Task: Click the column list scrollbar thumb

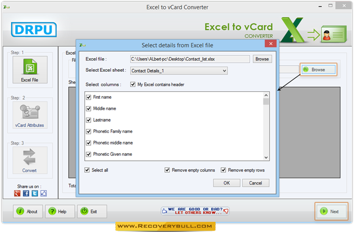Action: point(266,102)
